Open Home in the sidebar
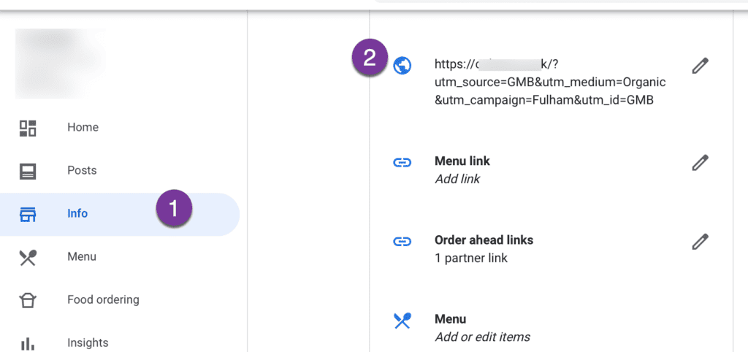Viewport: 748px width, 352px height. (83, 127)
